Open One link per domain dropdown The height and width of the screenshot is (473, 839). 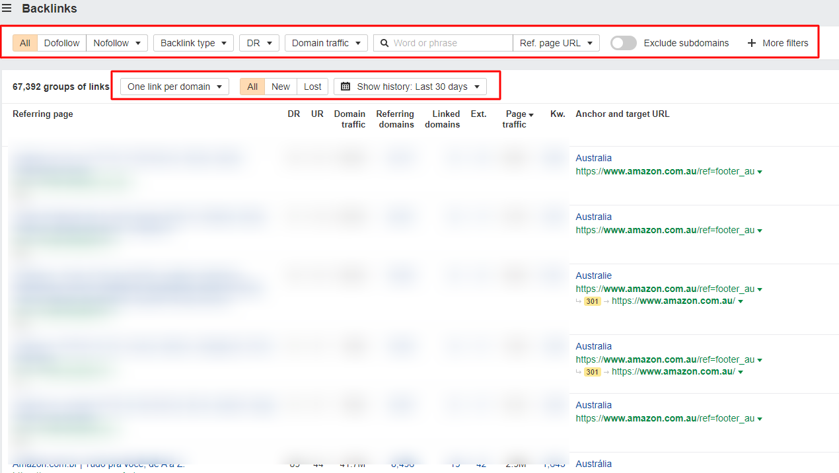[x=174, y=87]
